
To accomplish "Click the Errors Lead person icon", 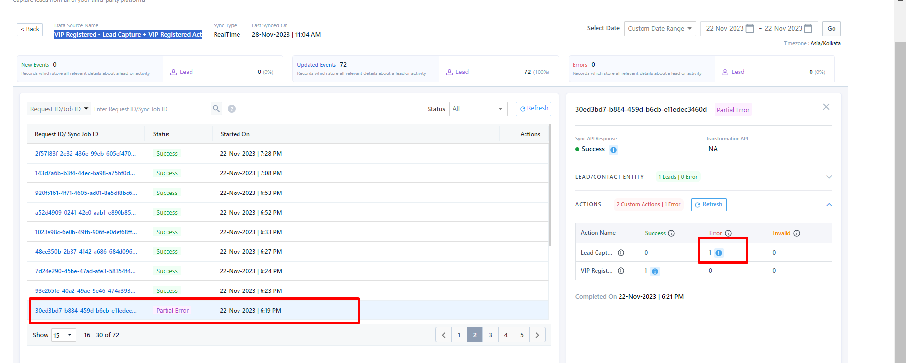I will pyautogui.click(x=725, y=72).
